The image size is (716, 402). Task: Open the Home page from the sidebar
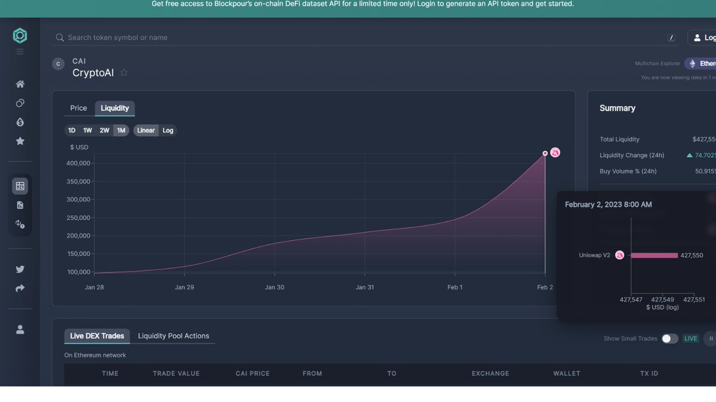click(20, 83)
